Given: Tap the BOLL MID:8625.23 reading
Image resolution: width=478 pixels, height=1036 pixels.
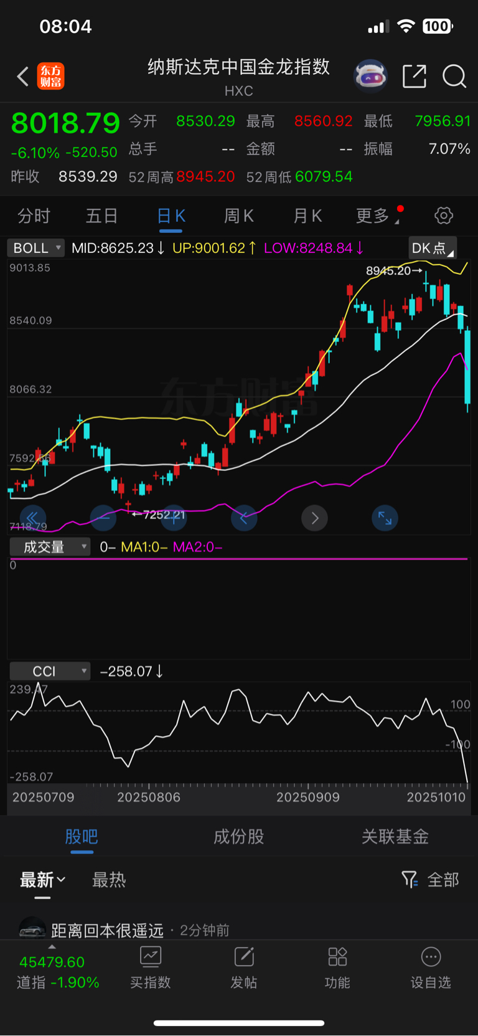Looking at the screenshot, I should pyautogui.click(x=118, y=248).
